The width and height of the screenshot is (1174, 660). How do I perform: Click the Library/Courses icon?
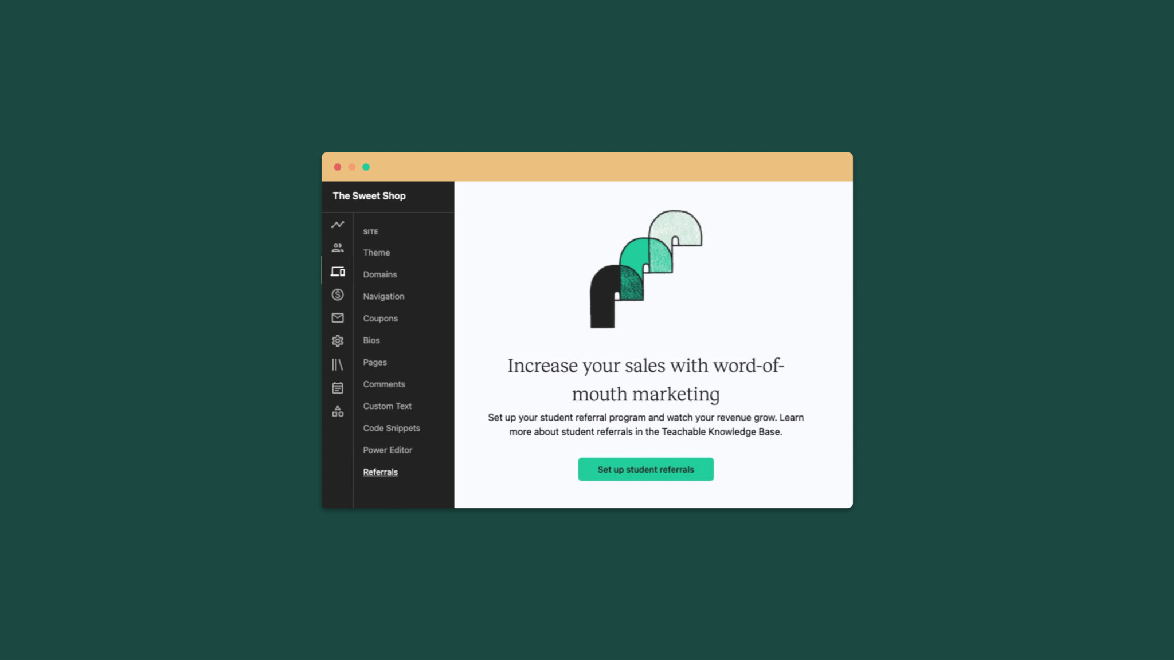(337, 364)
